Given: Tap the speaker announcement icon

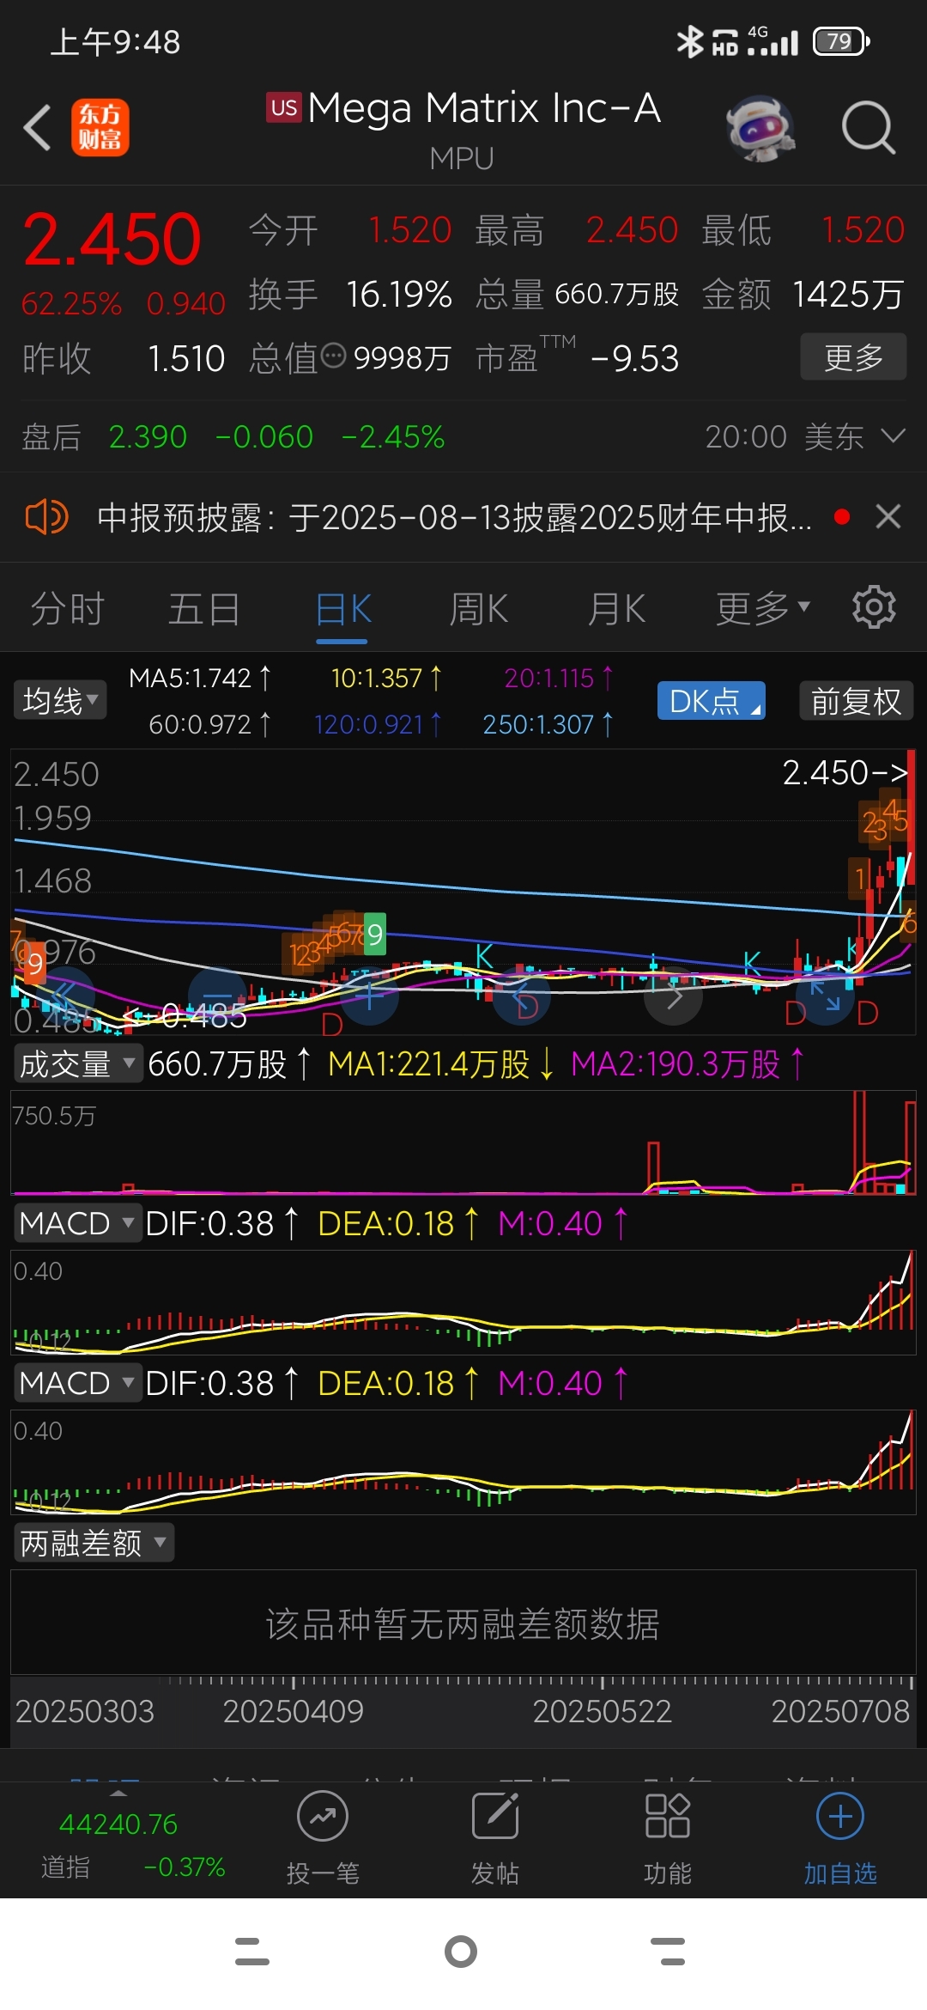Looking at the screenshot, I should 46,517.
